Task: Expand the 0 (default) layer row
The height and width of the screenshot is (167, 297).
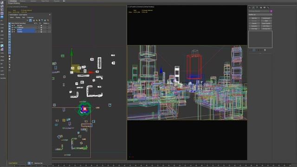Action: [13, 28]
